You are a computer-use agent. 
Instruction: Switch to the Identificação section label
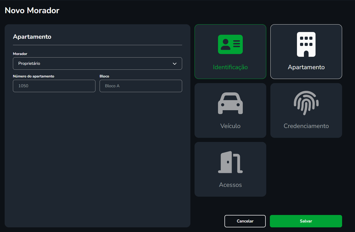tap(230, 67)
